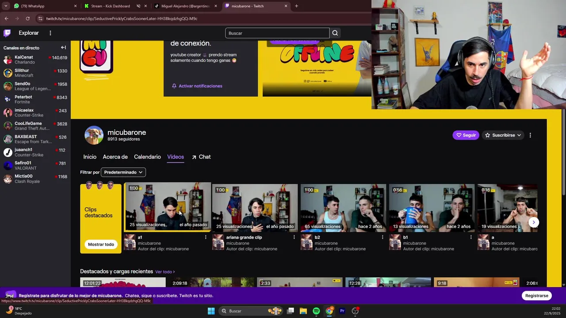Open imicaelax Counter-Strike channel
This screenshot has height=318, width=566.
(x=35, y=113)
